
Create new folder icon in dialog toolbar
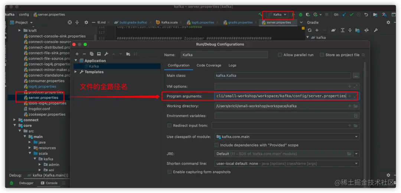click(x=128, y=54)
